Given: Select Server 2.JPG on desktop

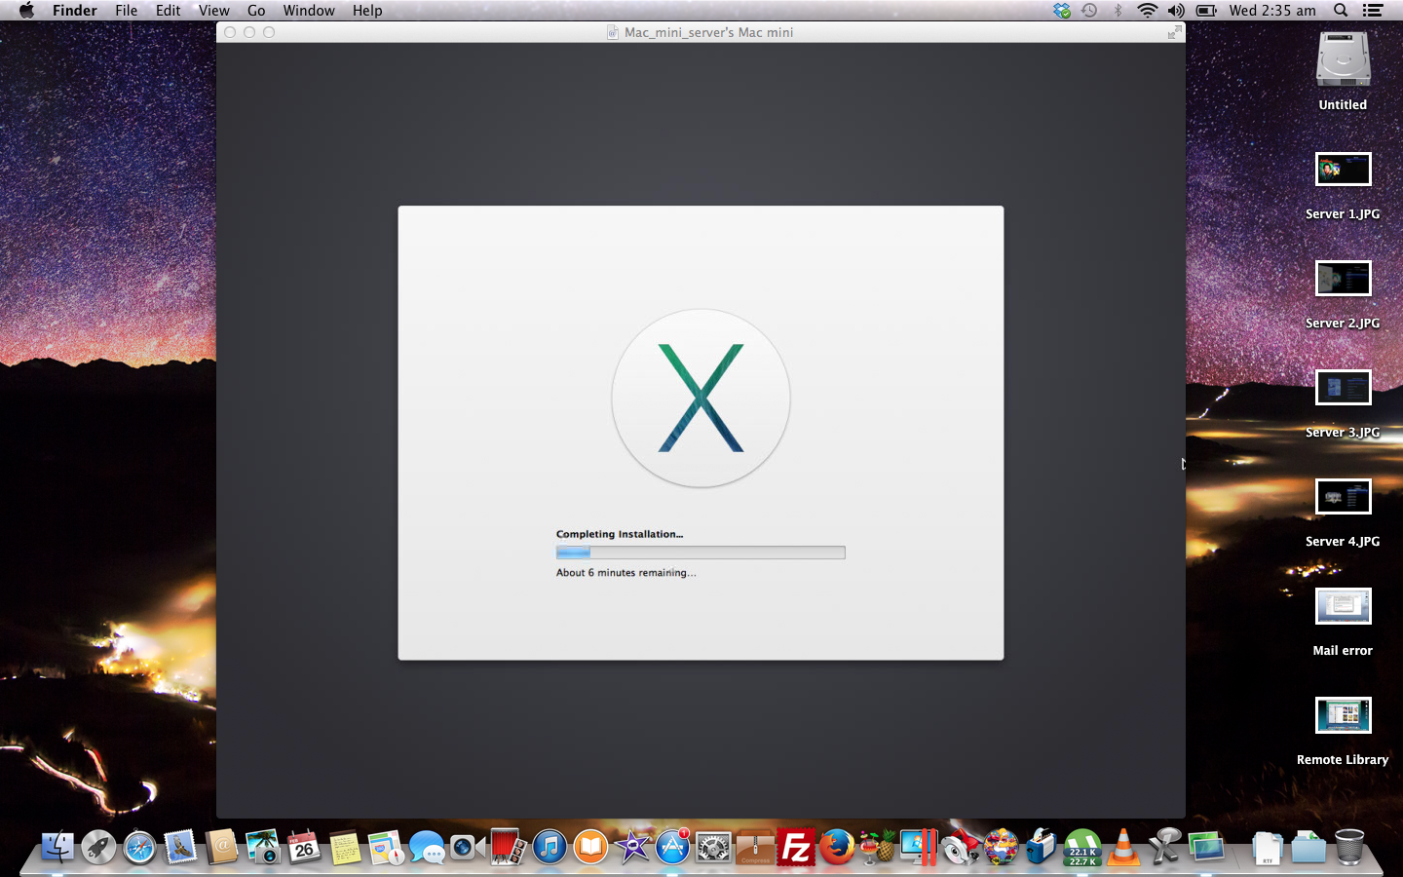Looking at the screenshot, I should click(x=1344, y=279).
